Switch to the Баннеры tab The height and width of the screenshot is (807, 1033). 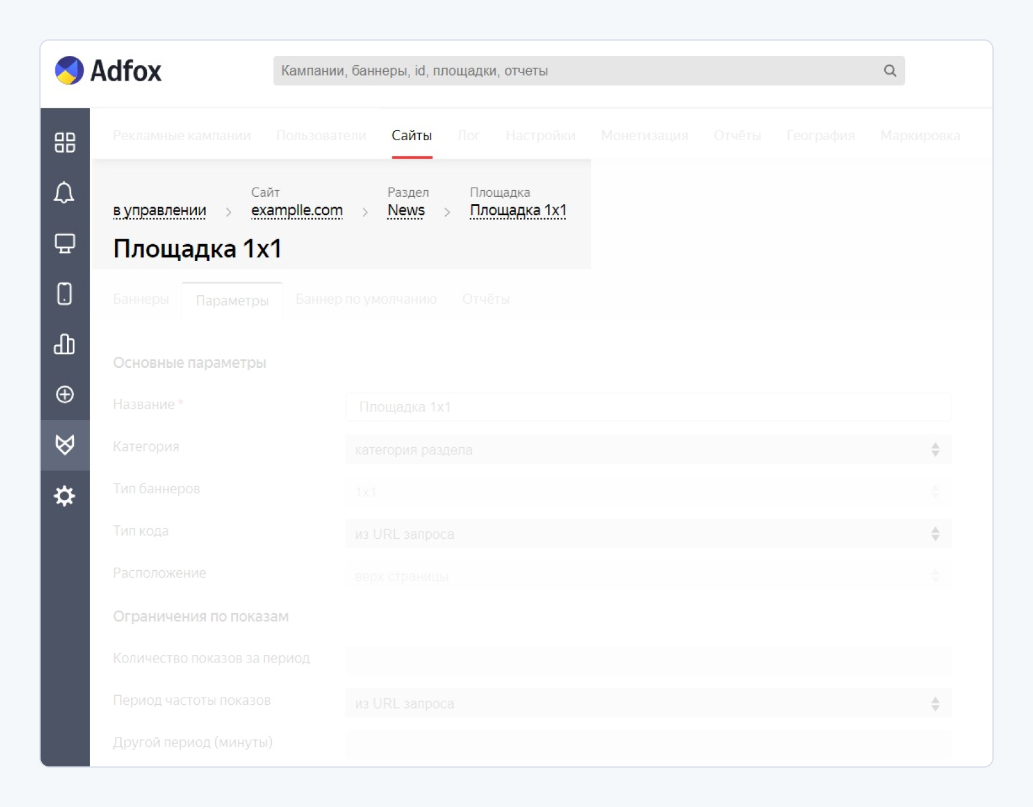pyautogui.click(x=141, y=300)
